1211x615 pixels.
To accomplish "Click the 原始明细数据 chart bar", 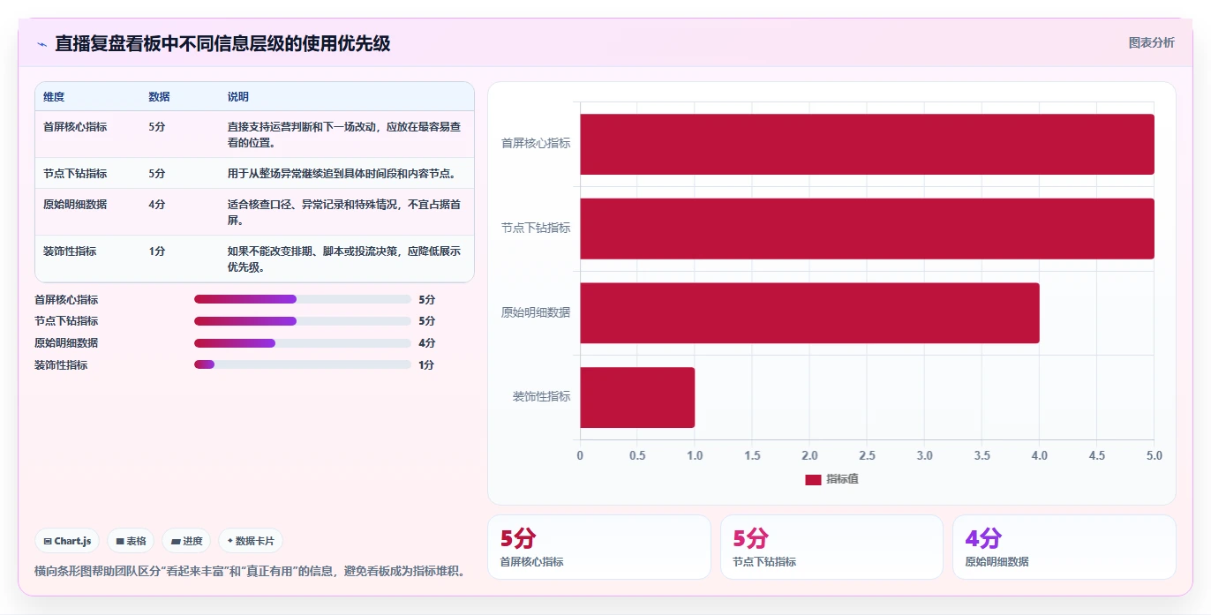I will click(809, 312).
